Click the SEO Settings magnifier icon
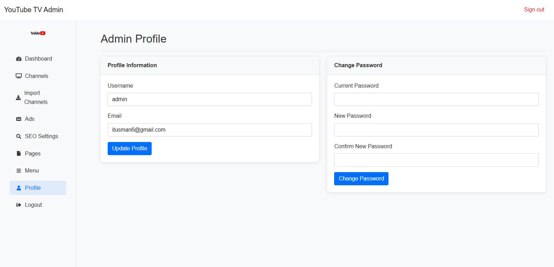554x267 pixels. [19, 136]
